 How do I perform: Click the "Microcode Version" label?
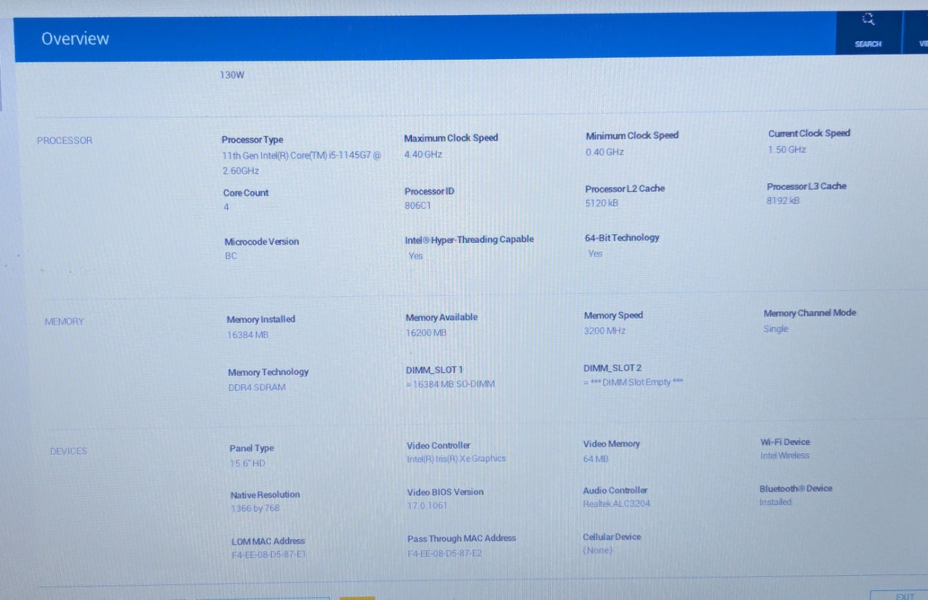[x=262, y=242]
